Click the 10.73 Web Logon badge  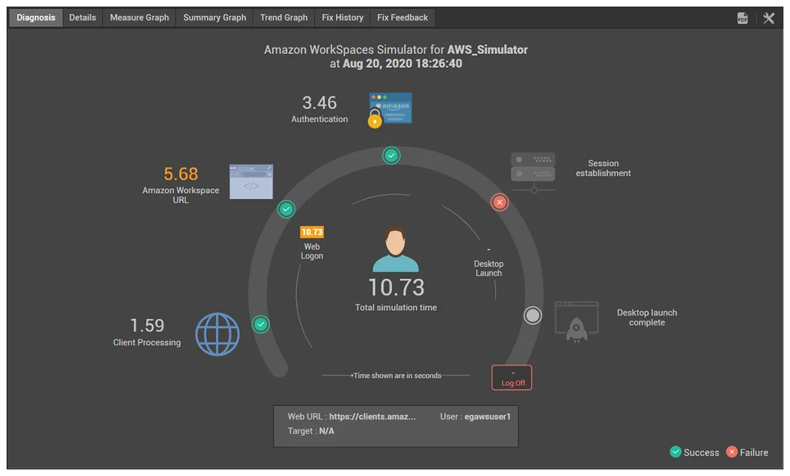312,232
